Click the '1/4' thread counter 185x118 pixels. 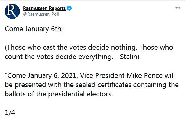tap(10, 113)
